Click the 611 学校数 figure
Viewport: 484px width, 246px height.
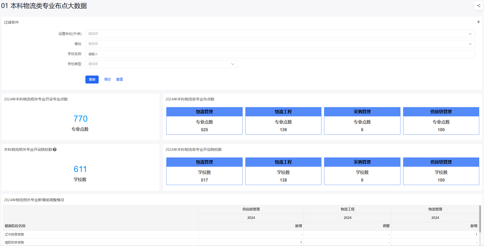80,169
